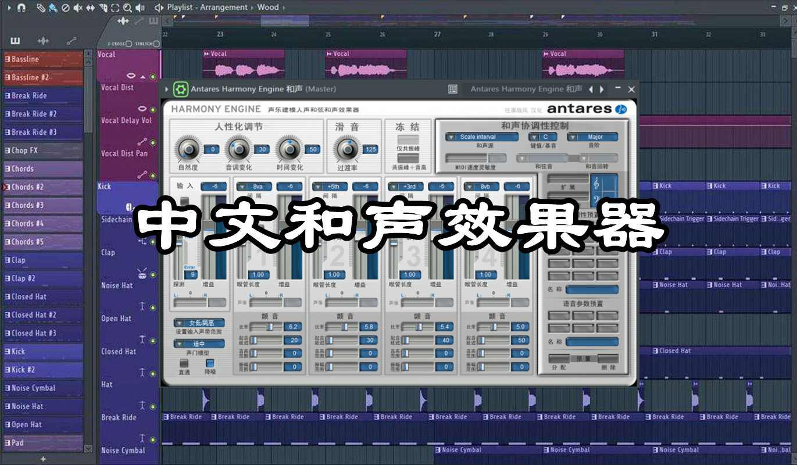Mute the Vocal Dist track green light
The width and height of the screenshot is (797, 465).
pyautogui.click(x=153, y=110)
